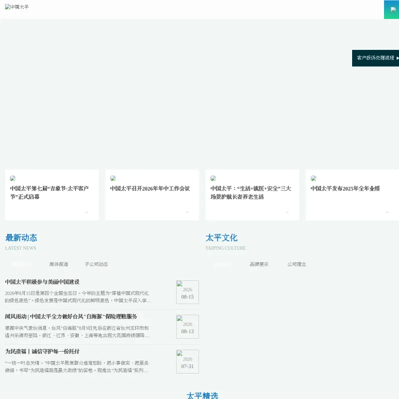Click the 太平精选 heading
The height and width of the screenshot is (399, 399).
(202, 395)
